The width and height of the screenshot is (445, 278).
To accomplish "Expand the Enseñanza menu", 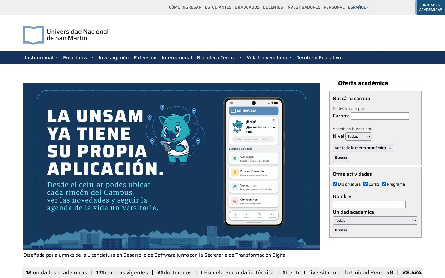I will coord(78,58).
